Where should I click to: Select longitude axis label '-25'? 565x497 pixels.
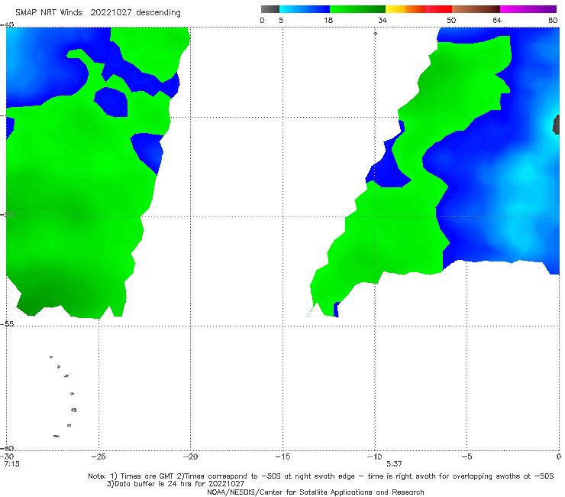(98, 456)
